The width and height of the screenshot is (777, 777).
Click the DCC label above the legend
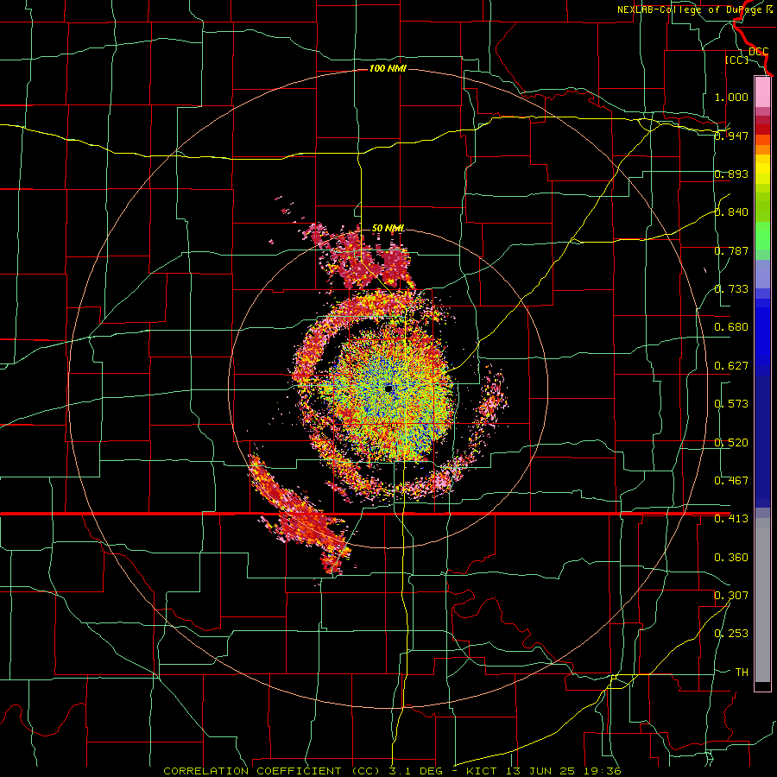[759, 52]
